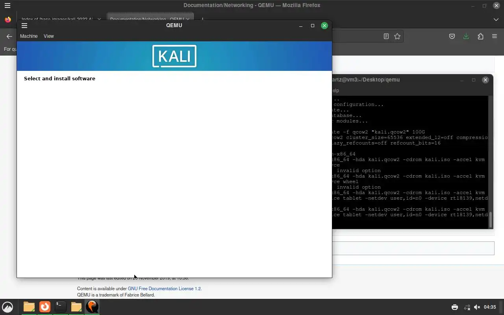Close the QEMU window

point(324,26)
